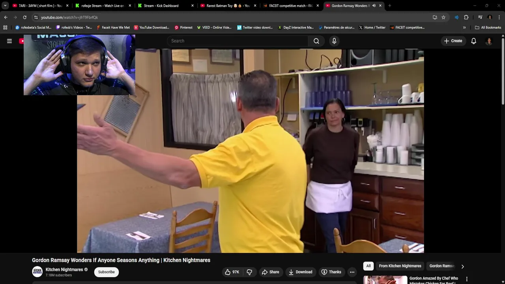
Task: Reload the current page
Action: click(24, 17)
